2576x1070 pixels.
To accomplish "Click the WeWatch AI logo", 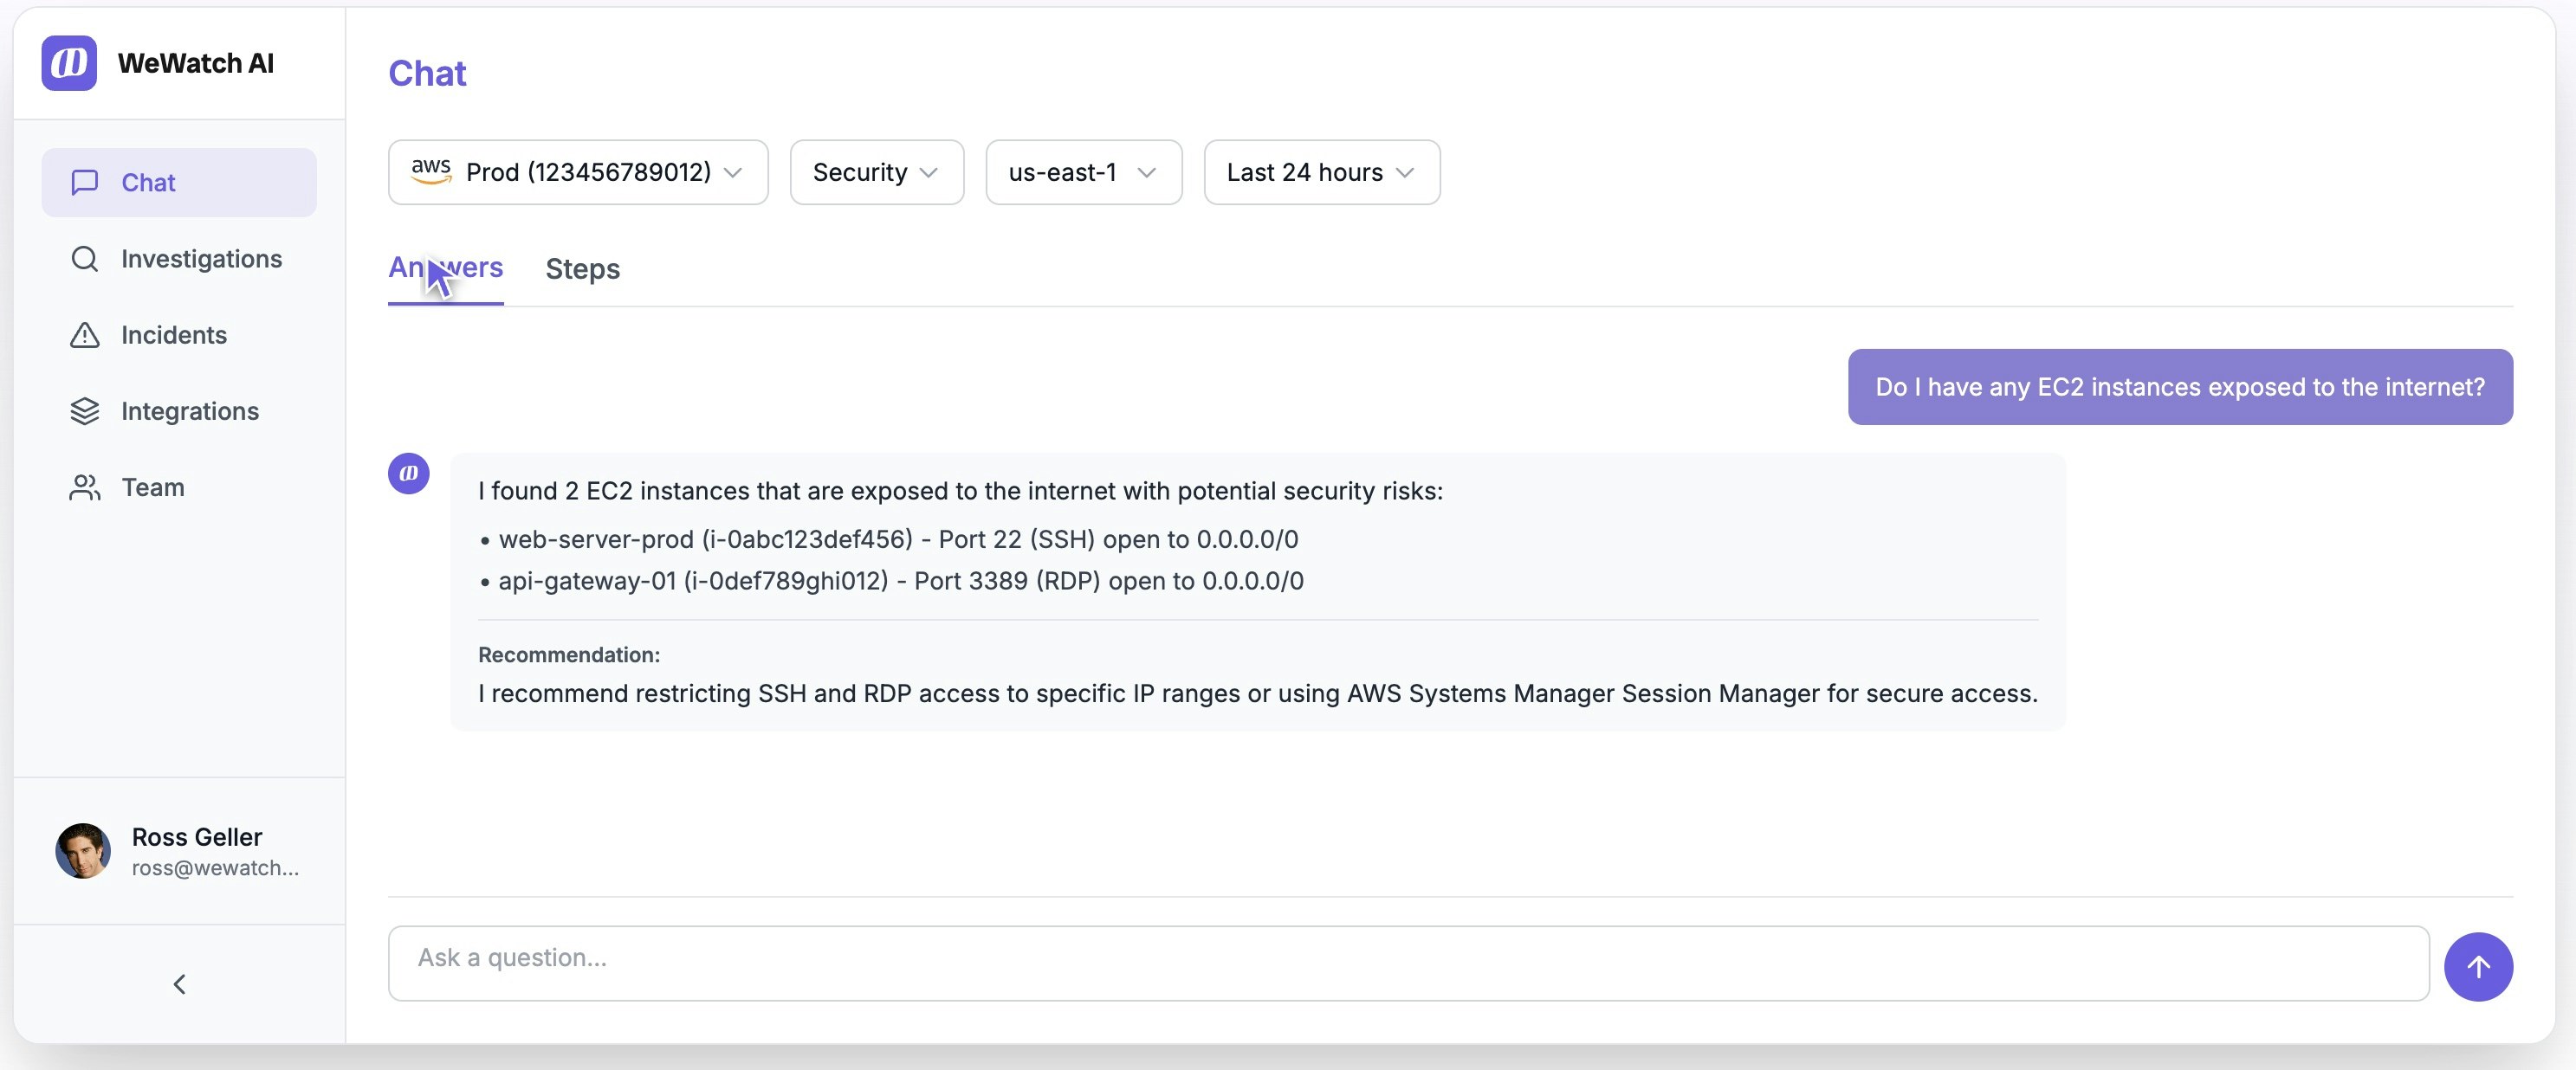I will click(x=68, y=62).
